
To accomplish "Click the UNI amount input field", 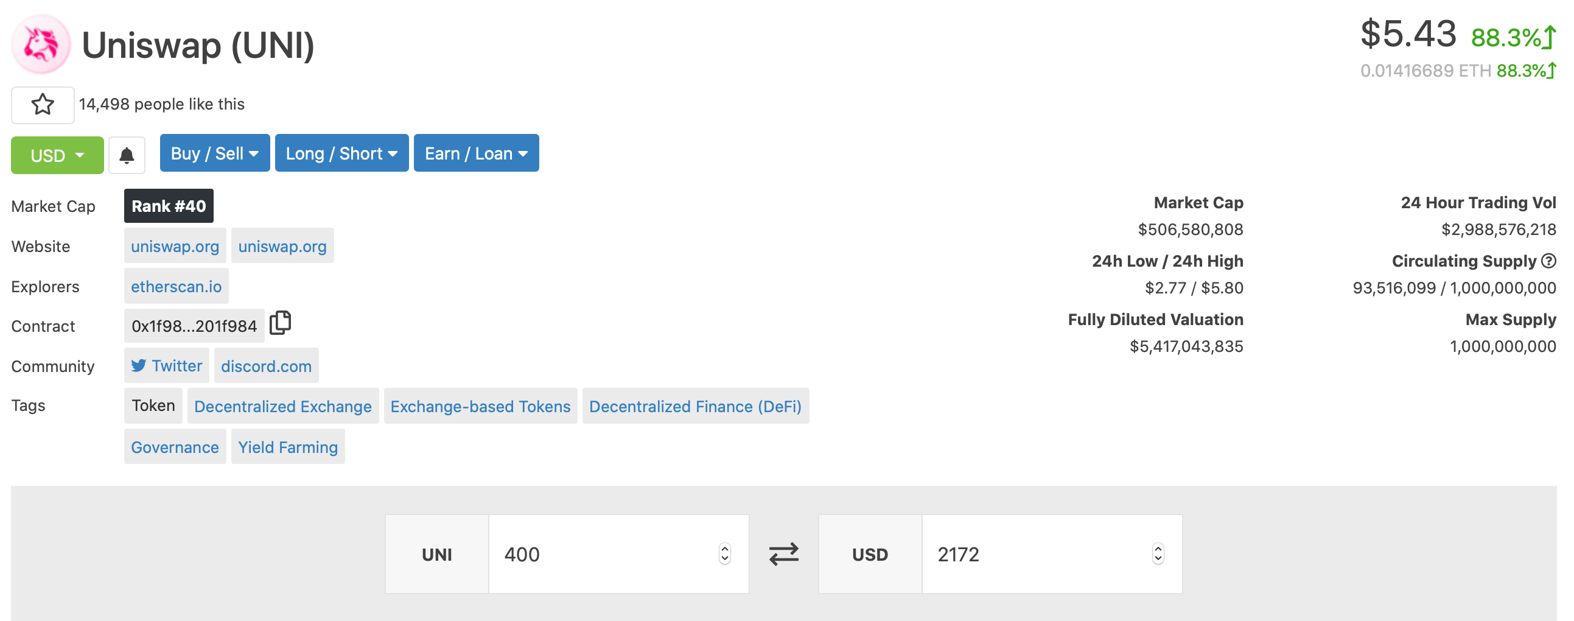I will pos(605,554).
